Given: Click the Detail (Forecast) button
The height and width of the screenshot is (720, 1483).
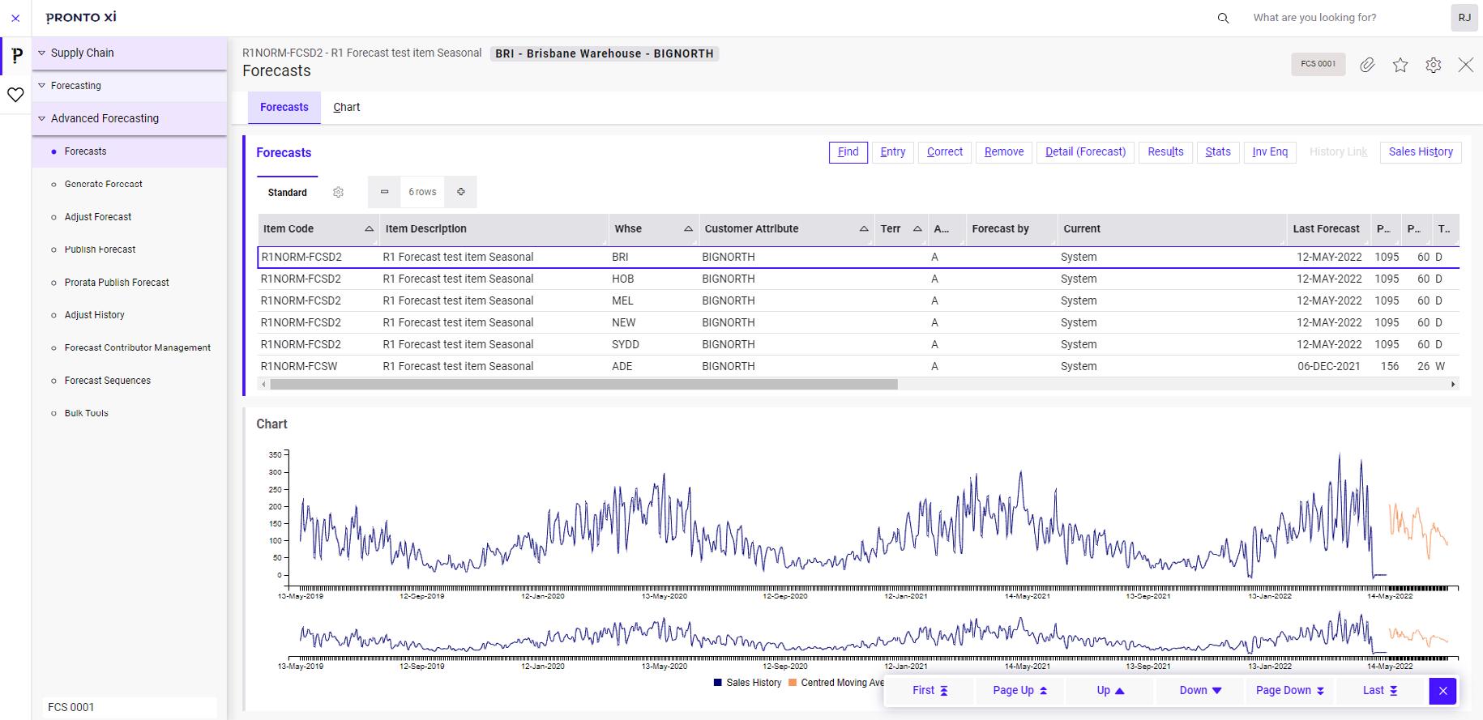Looking at the screenshot, I should point(1085,151).
